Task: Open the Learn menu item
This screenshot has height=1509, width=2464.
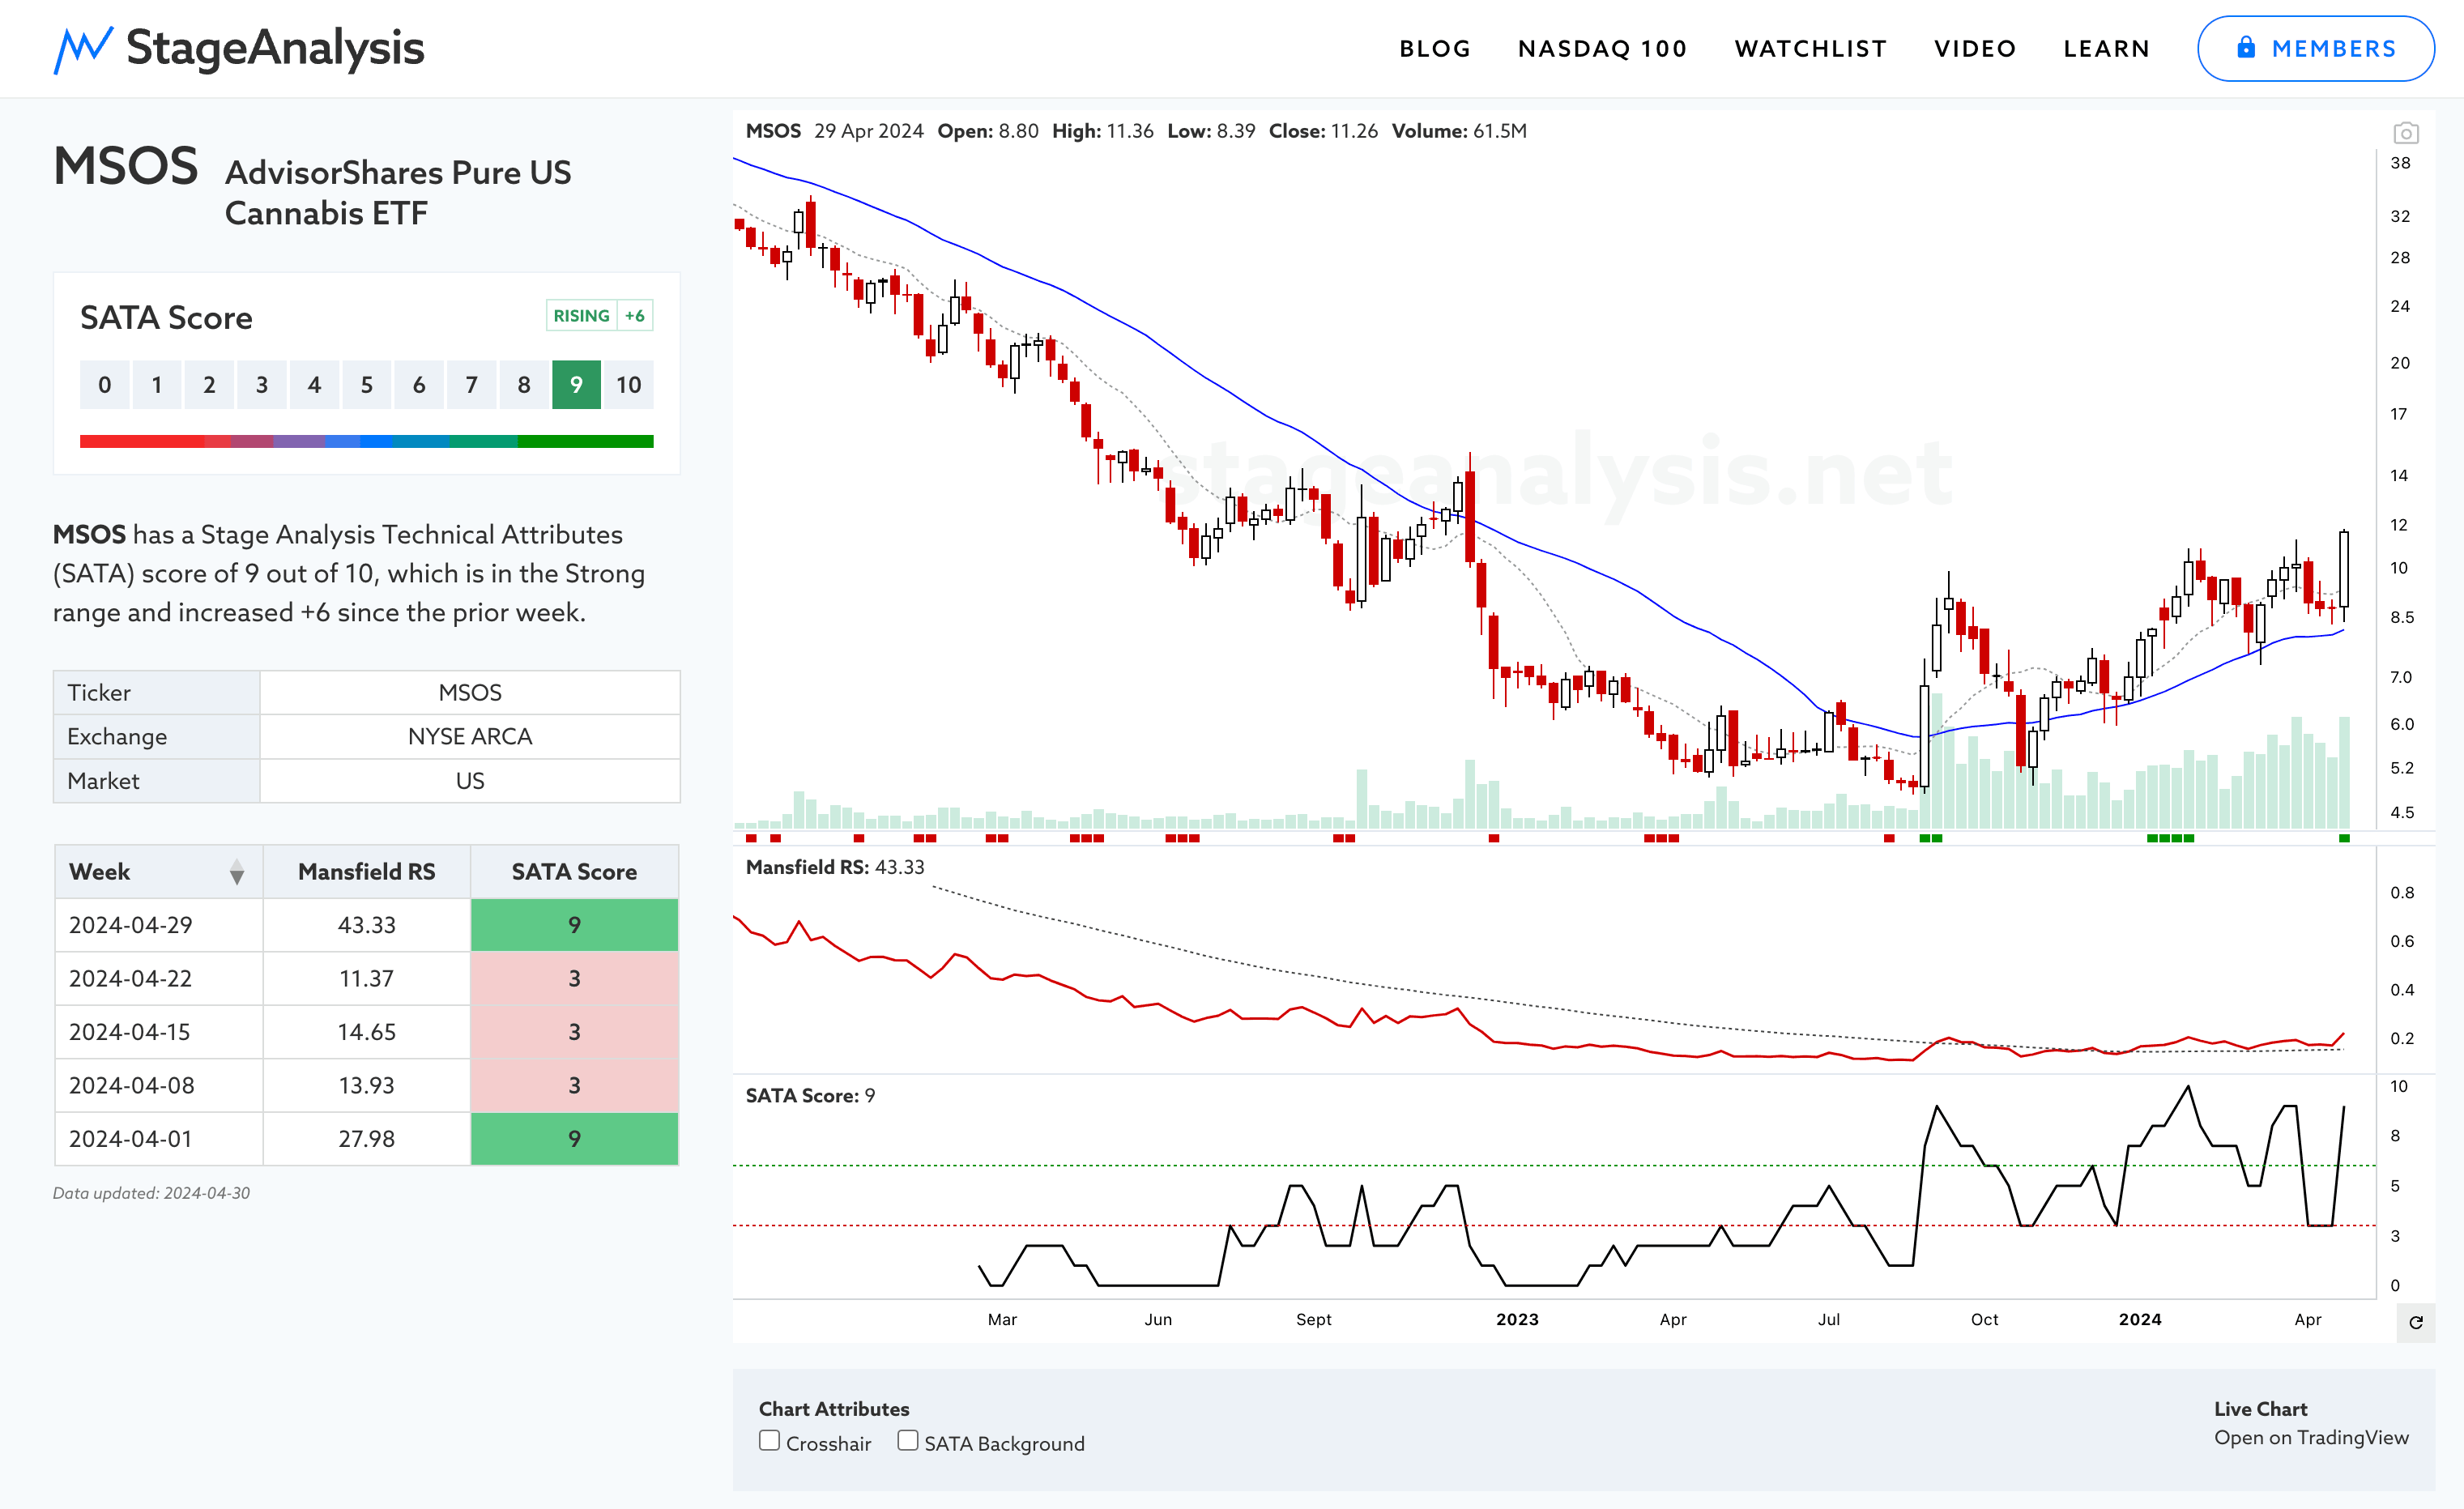Action: [2106, 49]
